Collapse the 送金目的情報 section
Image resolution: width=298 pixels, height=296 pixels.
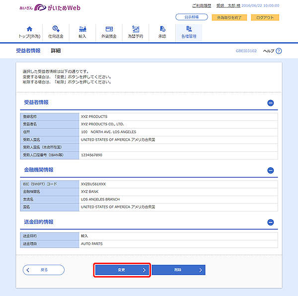pyautogui.click(x=271, y=222)
